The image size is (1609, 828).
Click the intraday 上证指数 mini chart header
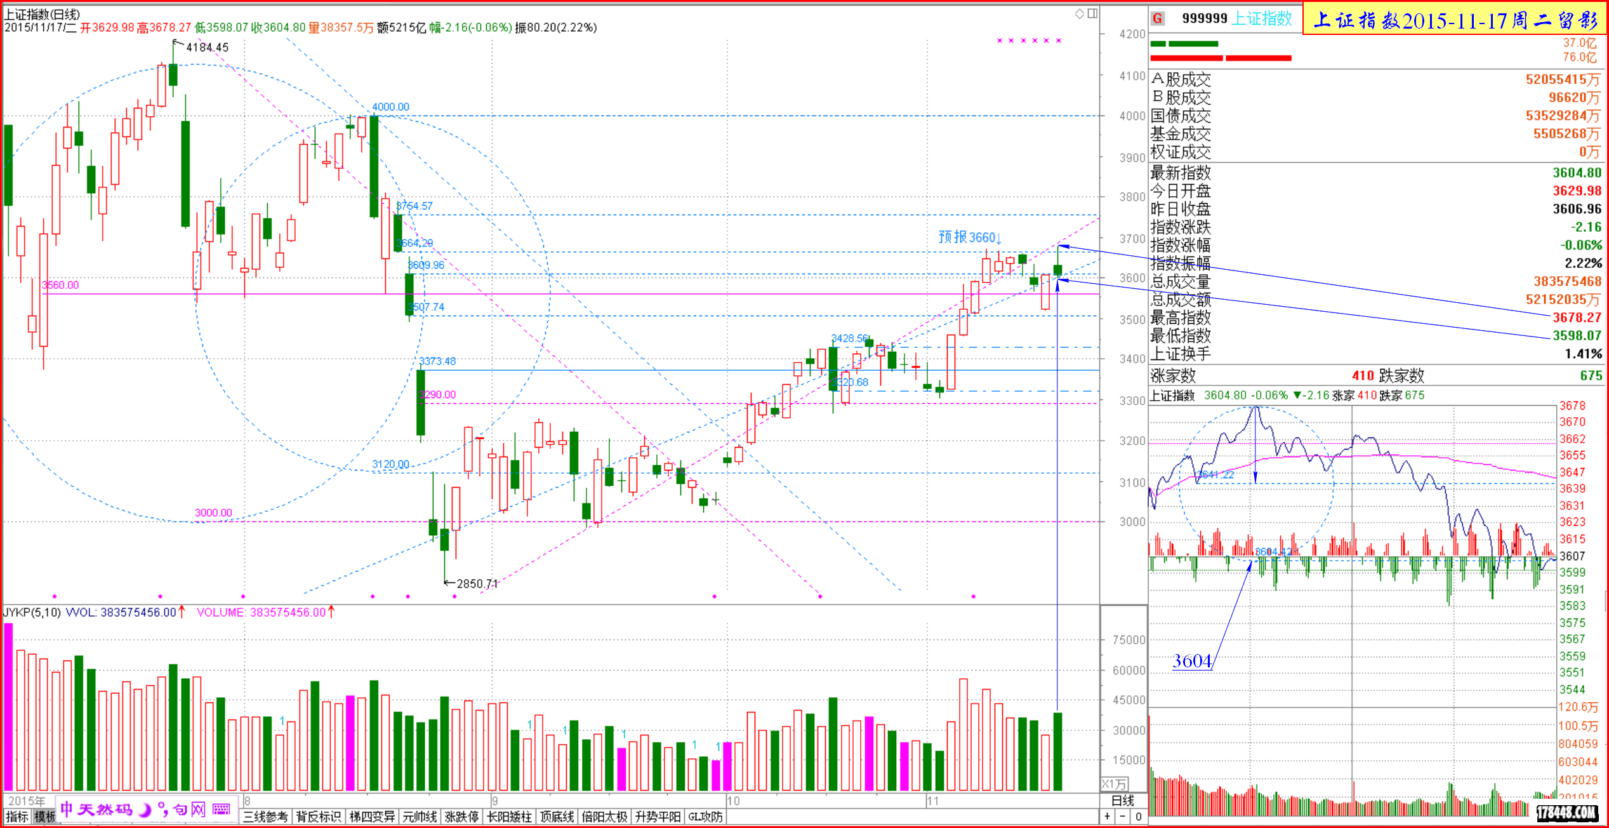[x=1287, y=396]
